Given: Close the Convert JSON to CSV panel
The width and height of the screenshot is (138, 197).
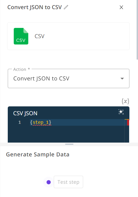Looking at the screenshot, I should pos(121,7).
